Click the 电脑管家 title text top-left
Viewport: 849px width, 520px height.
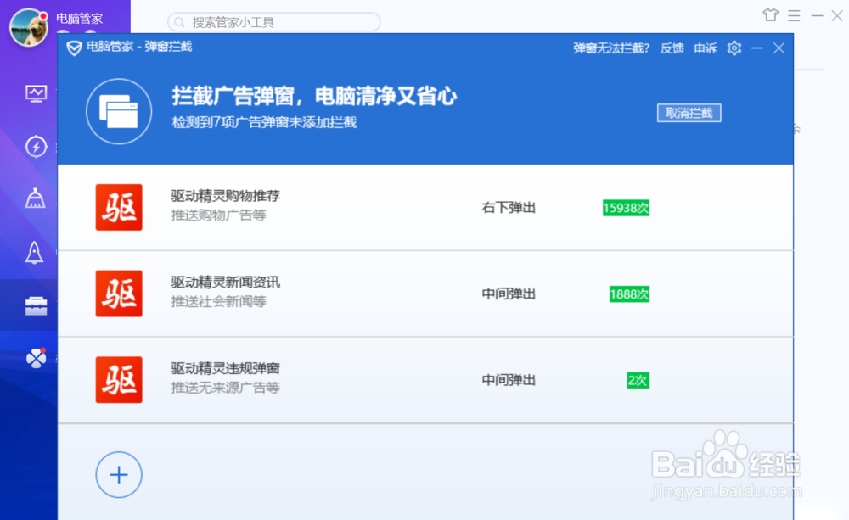(80, 19)
